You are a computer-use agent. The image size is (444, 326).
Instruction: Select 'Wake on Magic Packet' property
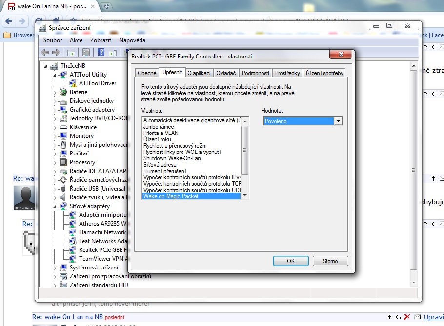[x=191, y=196]
